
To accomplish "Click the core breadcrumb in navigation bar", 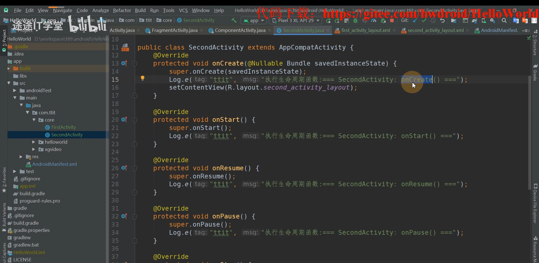I will tap(167, 20).
